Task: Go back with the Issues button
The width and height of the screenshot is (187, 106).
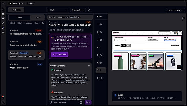Action: (x=16, y=10)
